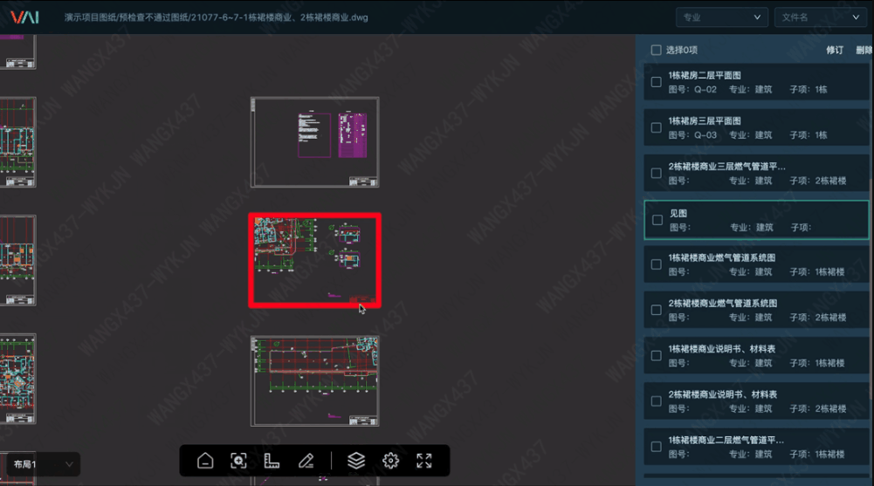Select the ruler measurement tool

272,461
